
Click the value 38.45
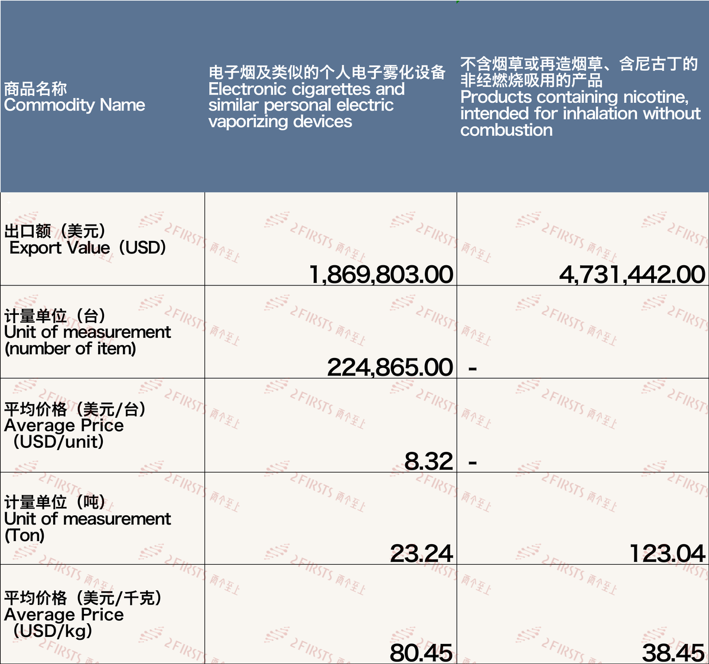(x=674, y=653)
